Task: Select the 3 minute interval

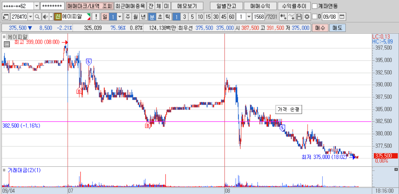Action: (184, 17)
